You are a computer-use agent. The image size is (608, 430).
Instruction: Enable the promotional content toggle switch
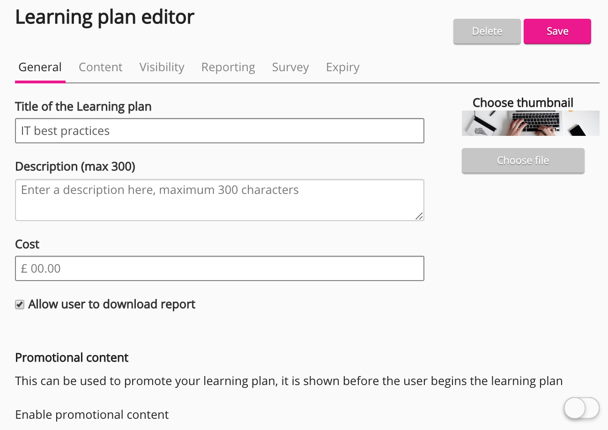click(x=581, y=408)
